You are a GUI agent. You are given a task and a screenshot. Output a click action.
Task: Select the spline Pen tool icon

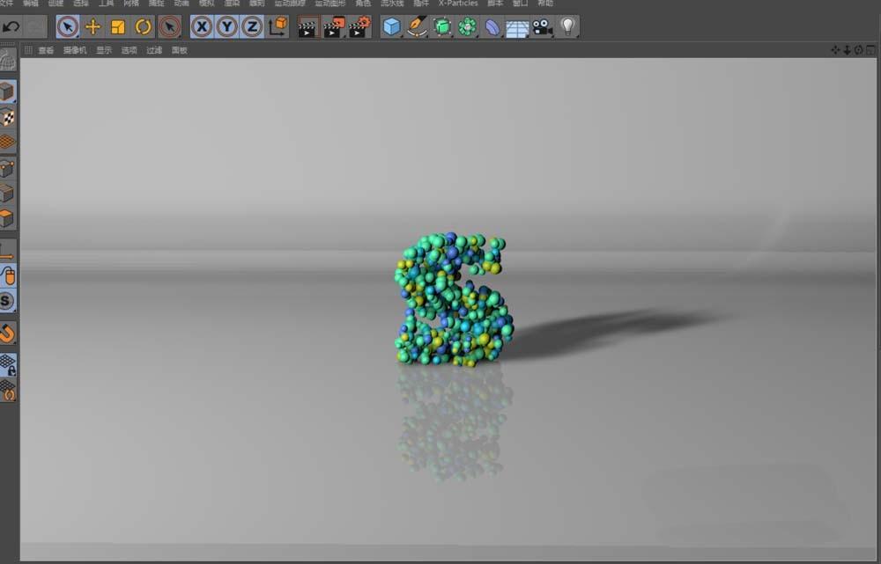point(416,27)
